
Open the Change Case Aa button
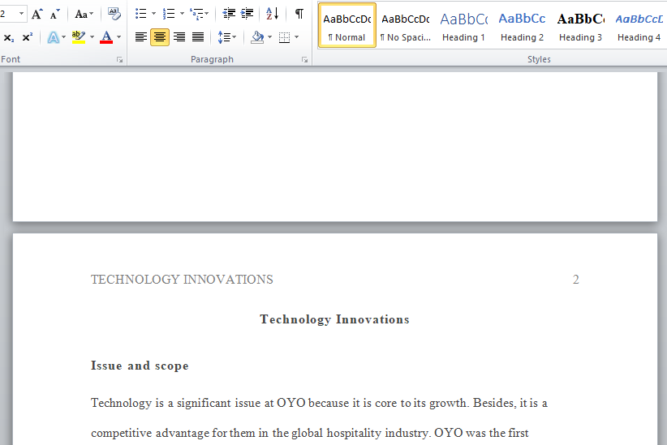pyautogui.click(x=84, y=14)
